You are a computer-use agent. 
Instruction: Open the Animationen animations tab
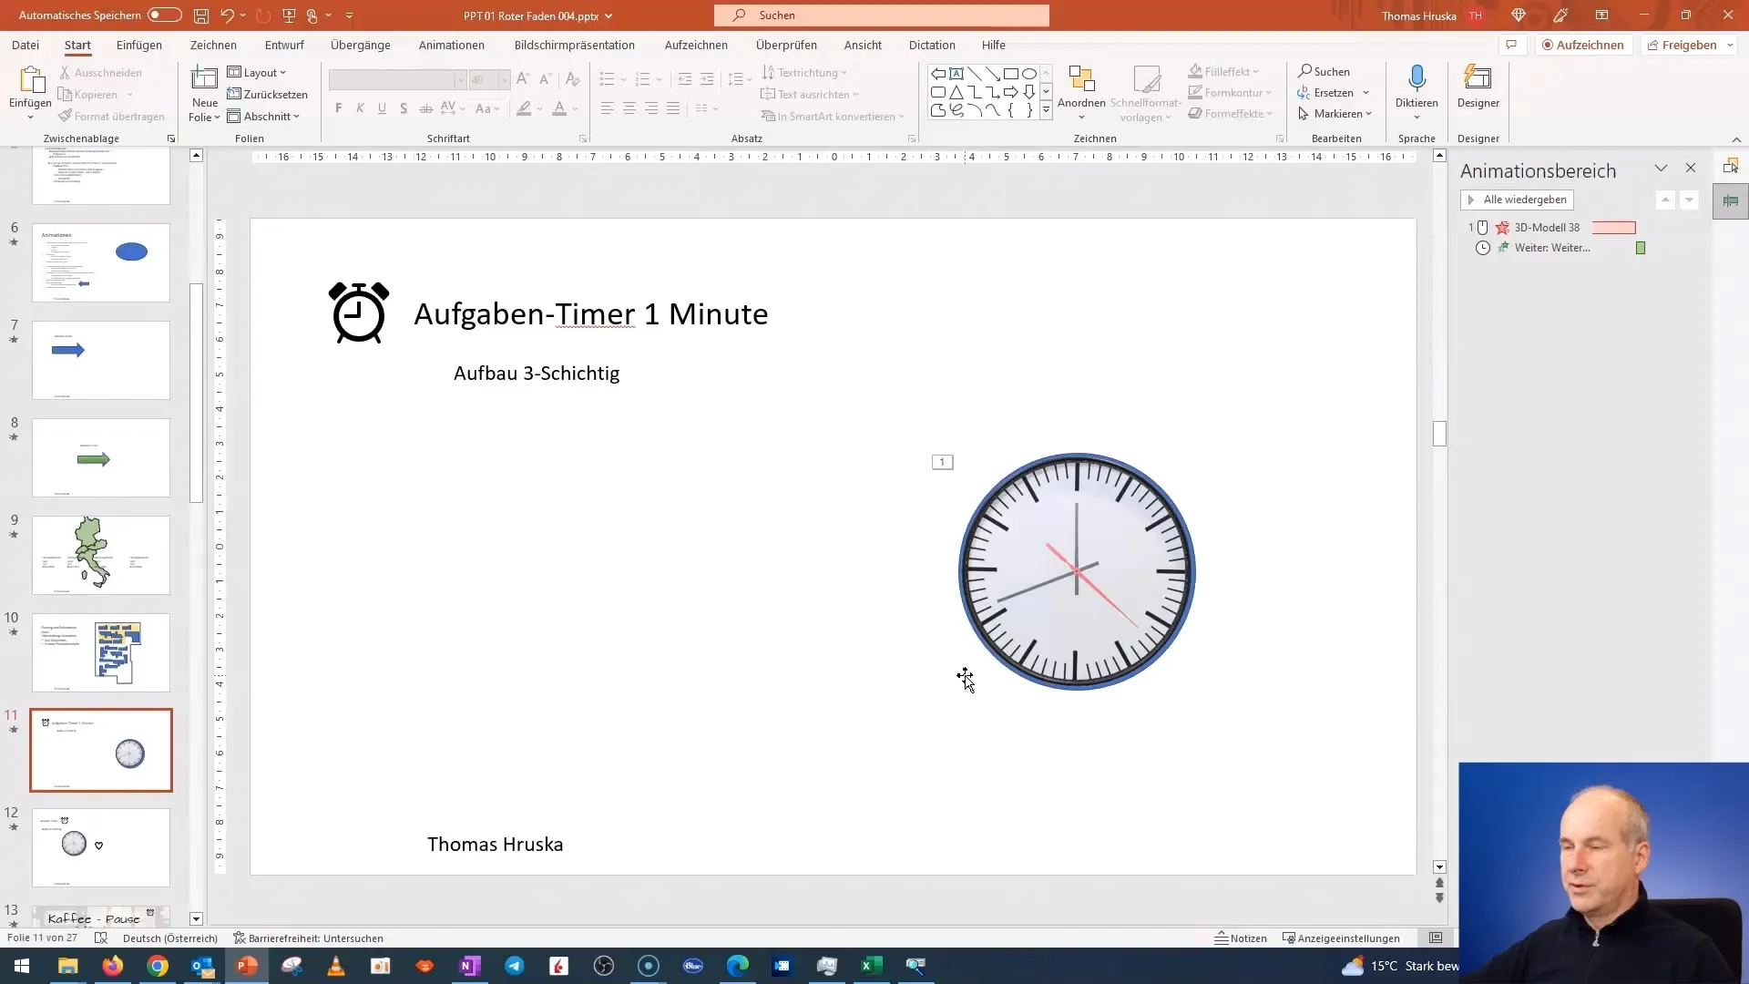451,45
